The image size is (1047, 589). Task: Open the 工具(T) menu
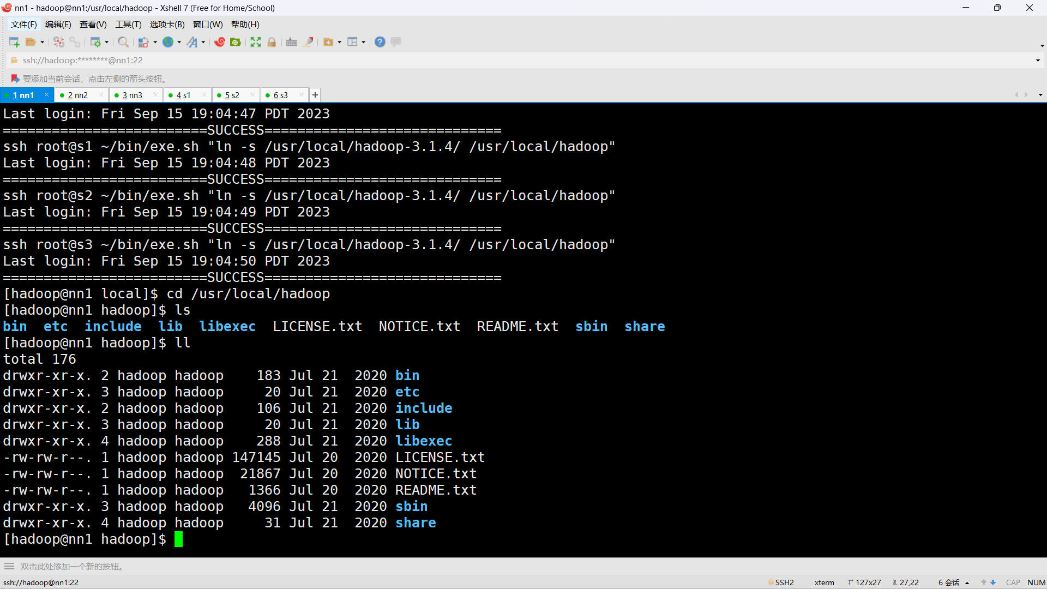[x=128, y=25]
